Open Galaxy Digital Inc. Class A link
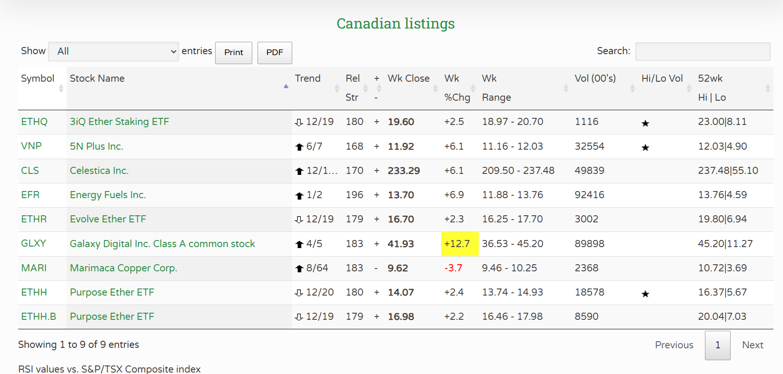This screenshot has height=374, width=783. coord(162,244)
